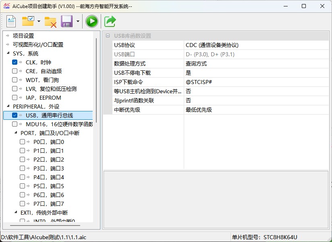Click the AiCube logo in title bar

pos(7,6)
